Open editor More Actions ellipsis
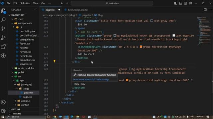The height and width of the screenshot is (119, 213). pyautogui.click(x=210, y=10)
